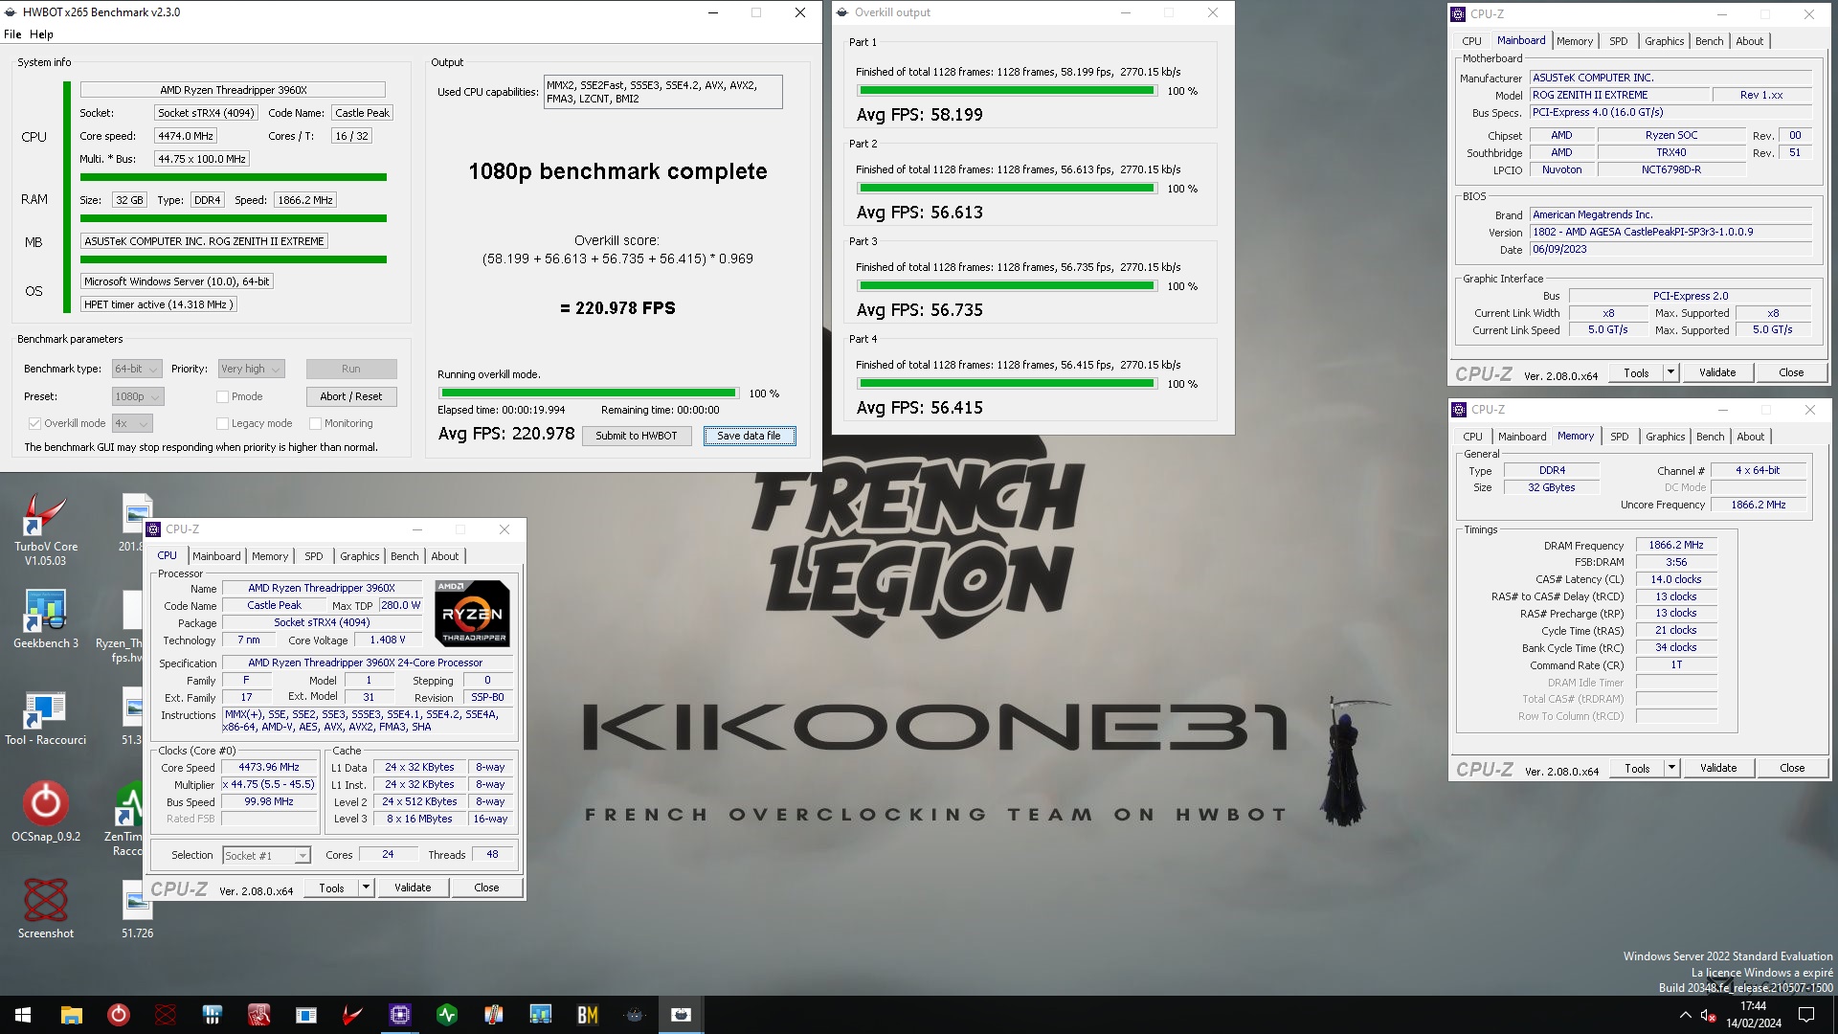Viewport: 1838px width, 1034px height.
Task: Click the Geekbench chart icon in the taskbar
Action: [540, 1015]
